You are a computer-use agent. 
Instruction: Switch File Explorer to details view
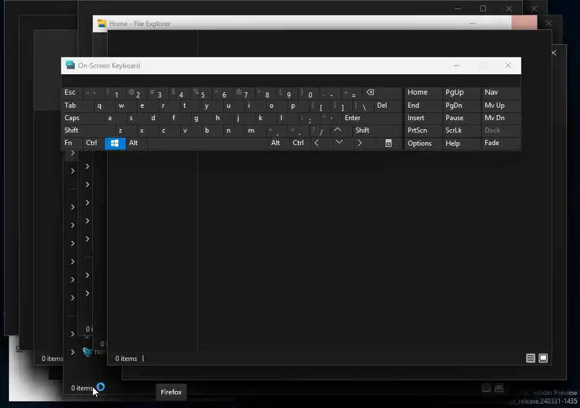pyautogui.click(x=530, y=358)
